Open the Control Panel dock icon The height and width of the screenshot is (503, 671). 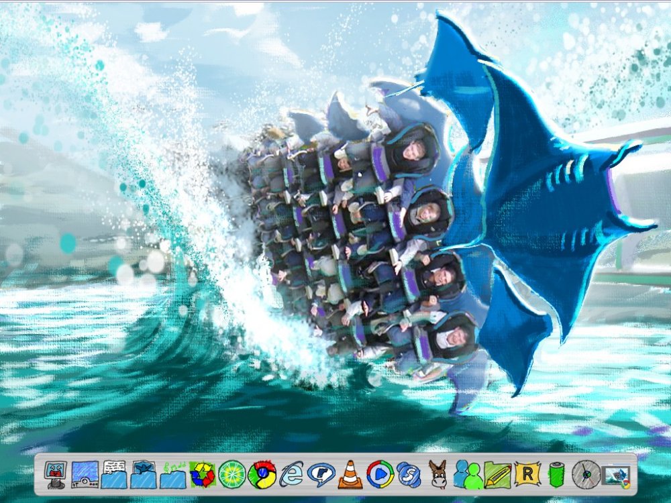tap(85, 474)
